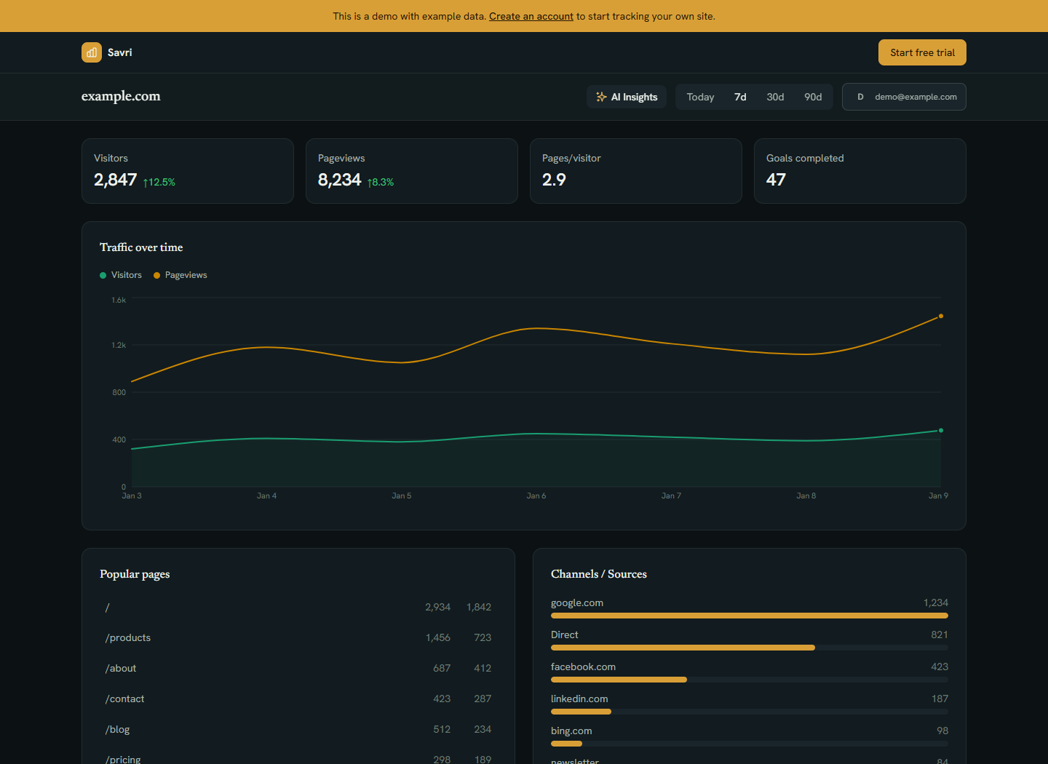Open the Goals completed 47 card
The height and width of the screenshot is (764, 1048).
pos(860,171)
